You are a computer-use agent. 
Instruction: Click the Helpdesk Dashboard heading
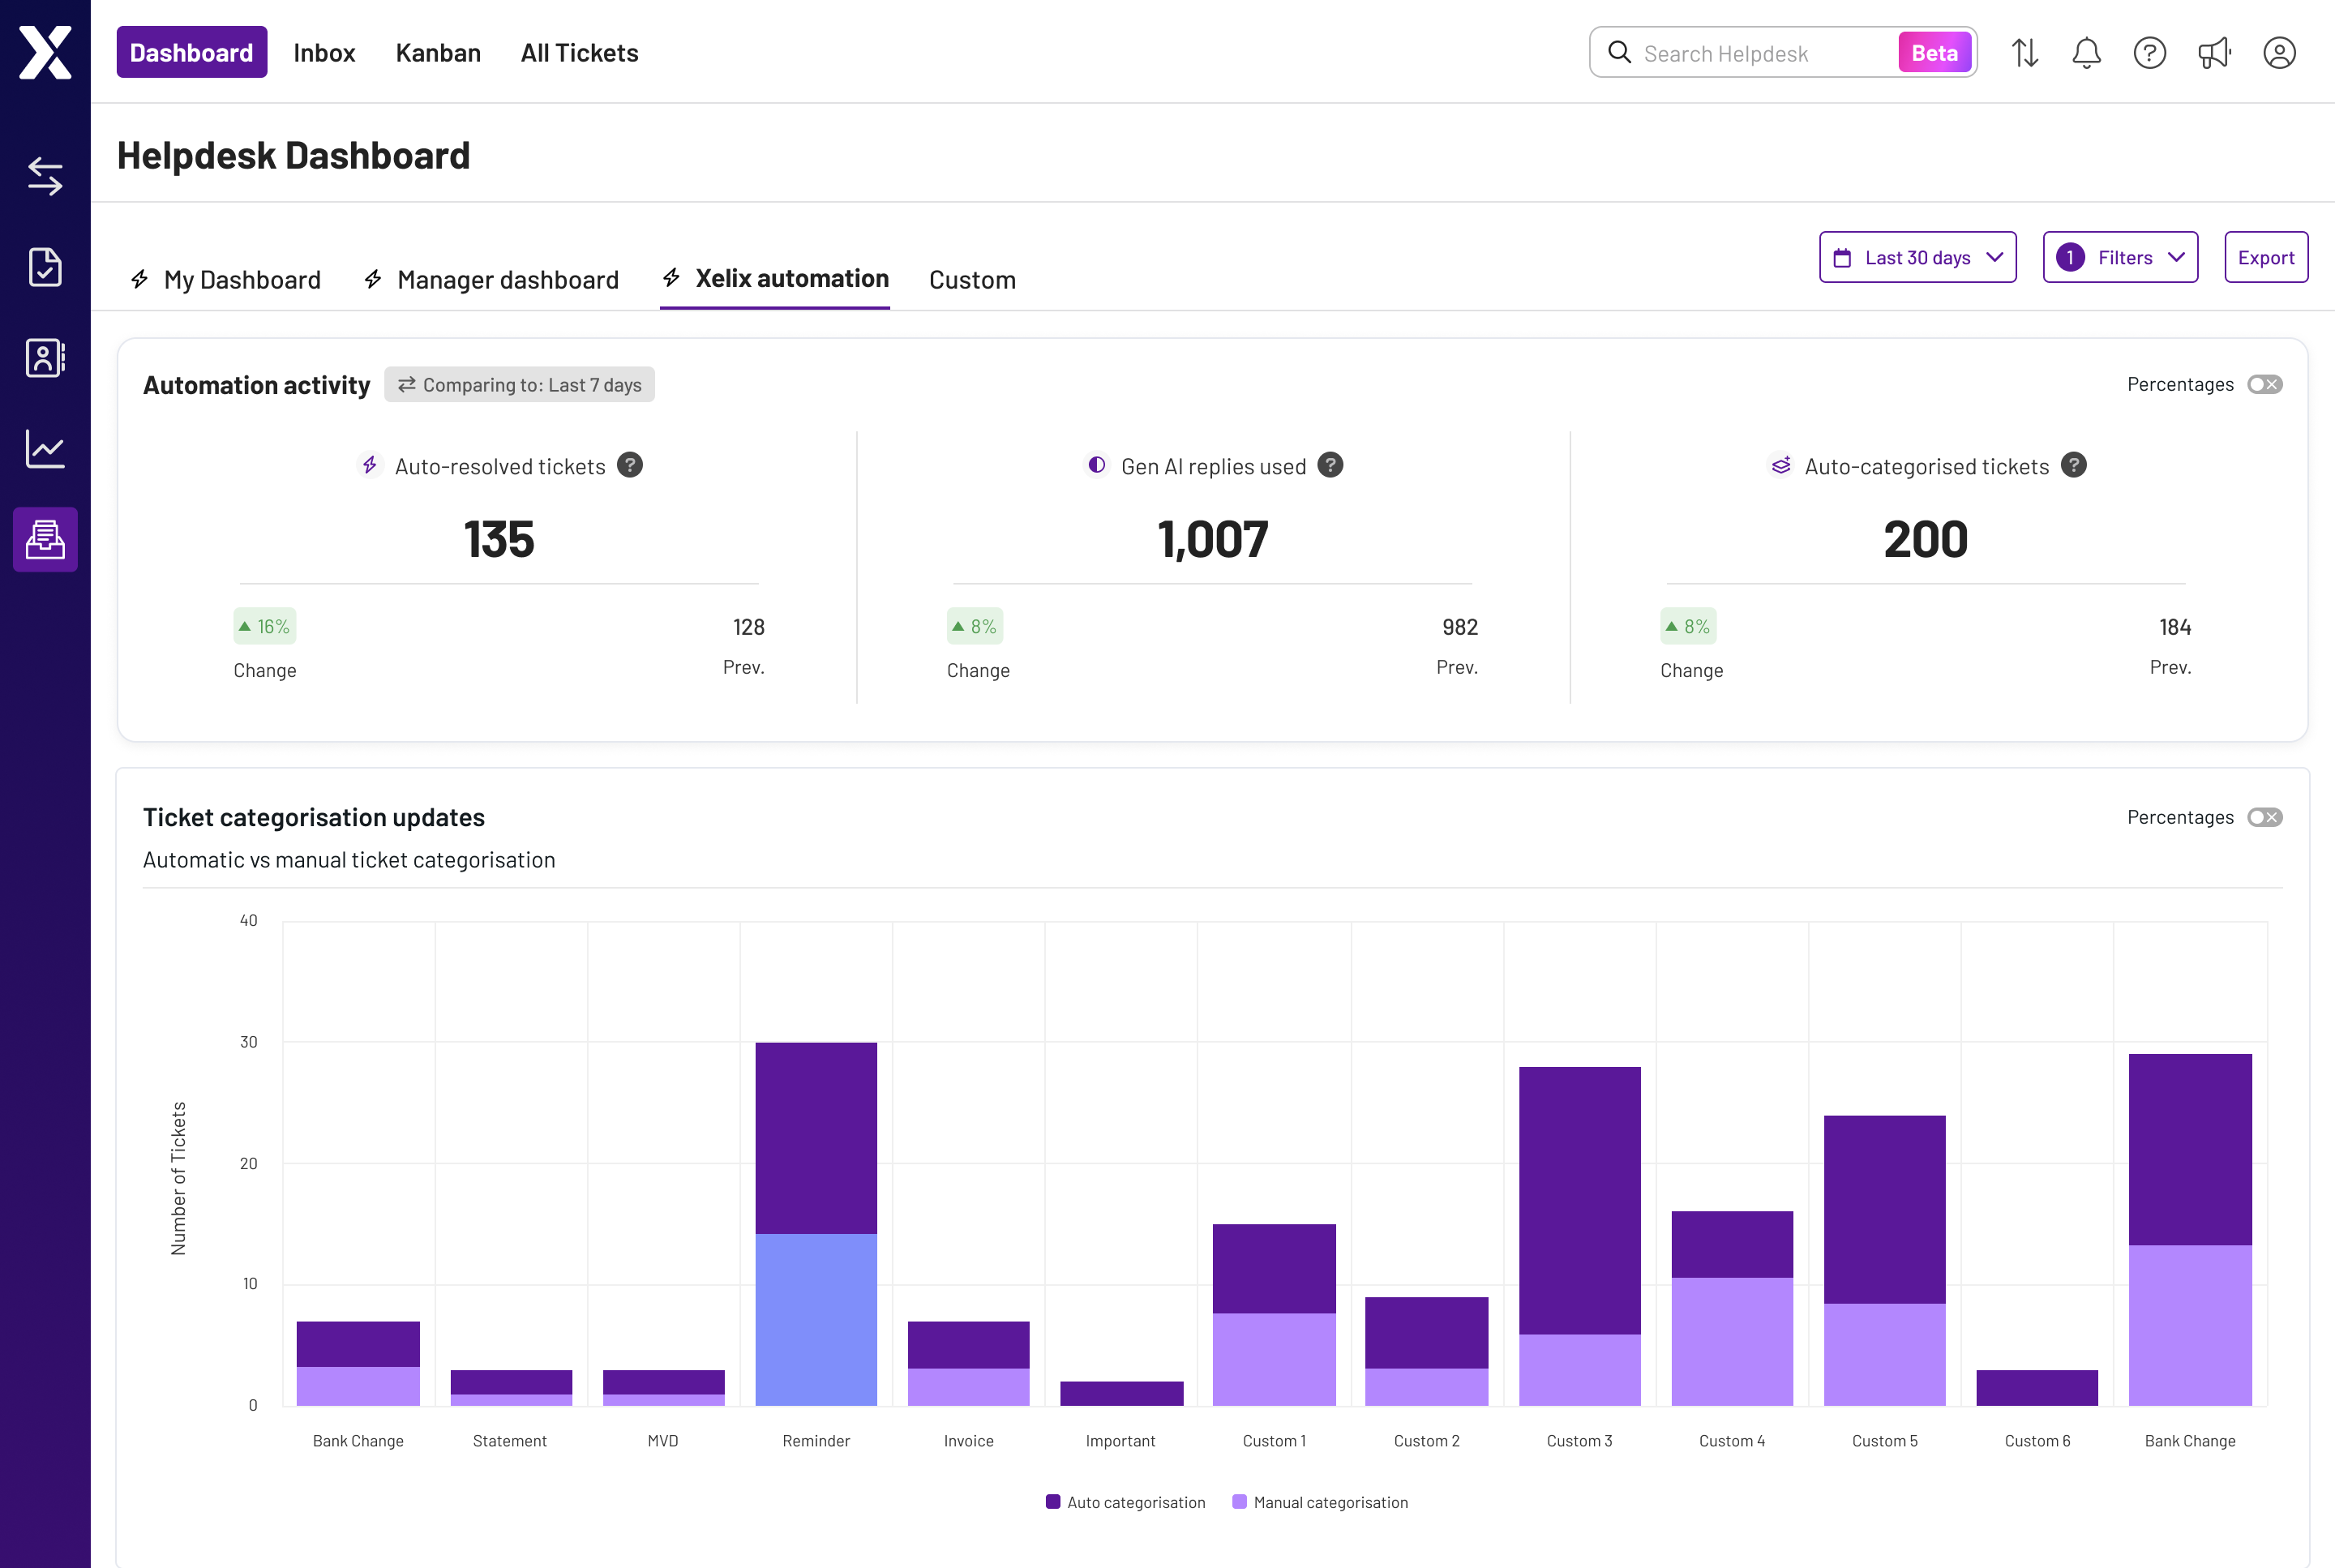(x=293, y=155)
